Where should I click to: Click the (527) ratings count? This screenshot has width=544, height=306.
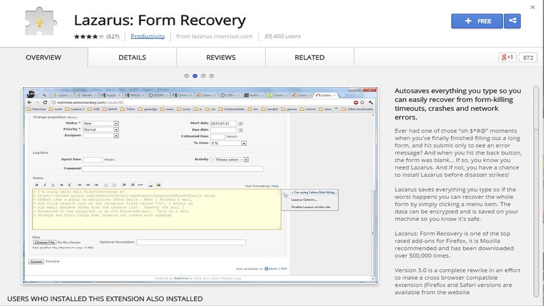(x=113, y=36)
